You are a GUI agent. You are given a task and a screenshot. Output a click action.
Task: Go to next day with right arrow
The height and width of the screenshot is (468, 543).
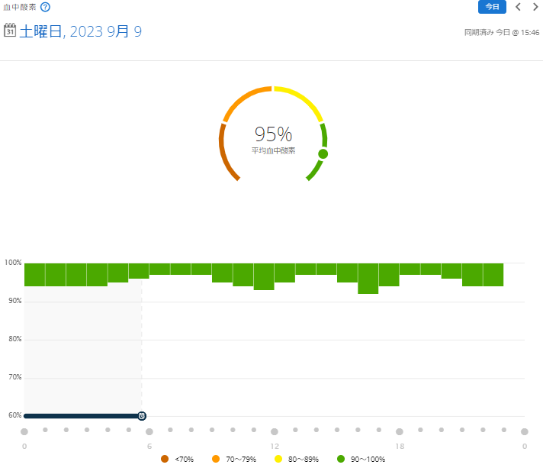click(535, 7)
